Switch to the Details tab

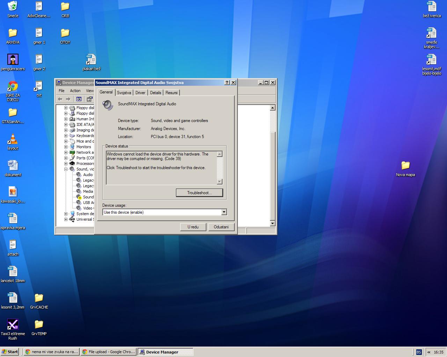pyautogui.click(x=155, y=93)
